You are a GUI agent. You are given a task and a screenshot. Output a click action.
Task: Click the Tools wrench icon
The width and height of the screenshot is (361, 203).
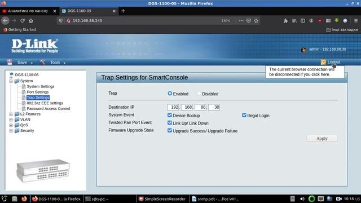pos(42,62)
